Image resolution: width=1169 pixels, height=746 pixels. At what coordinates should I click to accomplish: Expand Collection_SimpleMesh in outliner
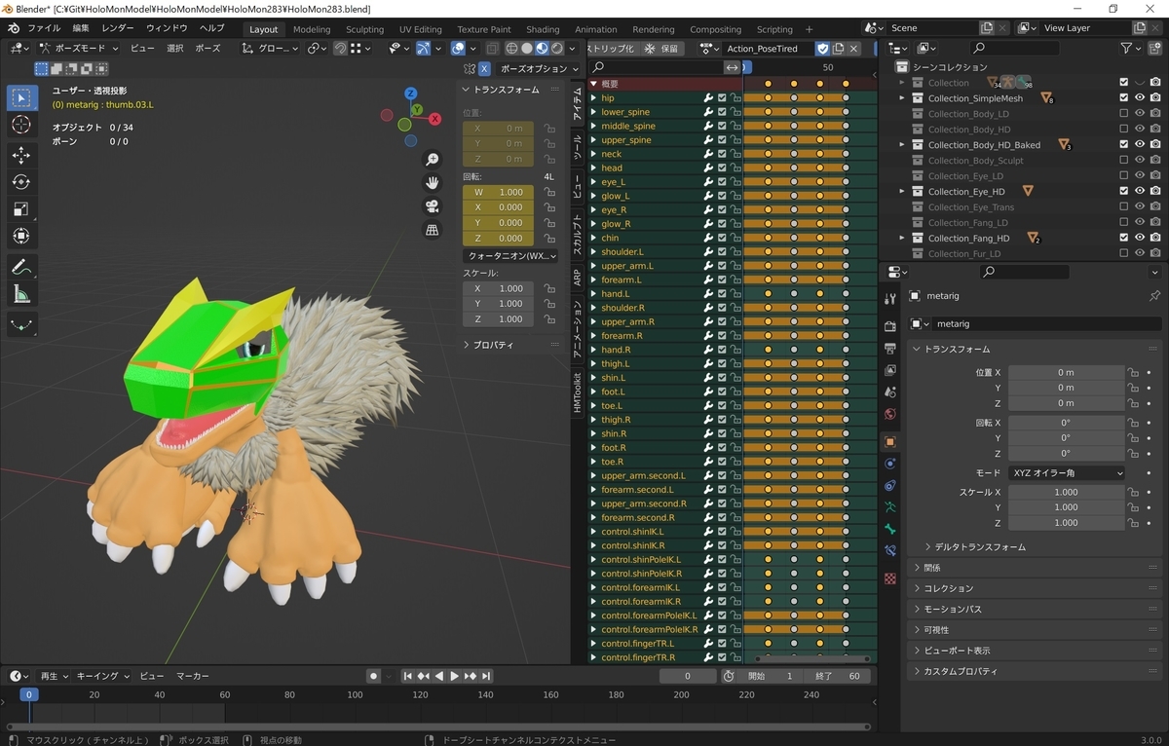(x=902, y=98)
